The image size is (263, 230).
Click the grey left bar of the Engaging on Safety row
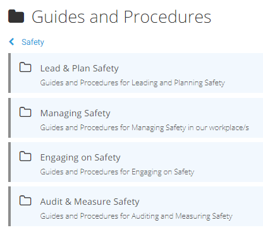(9, 162)
